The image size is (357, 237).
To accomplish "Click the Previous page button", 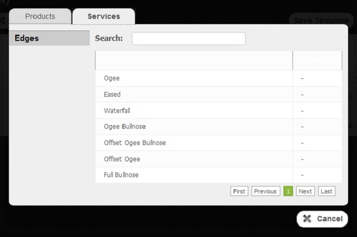I will tap(265, 191).
